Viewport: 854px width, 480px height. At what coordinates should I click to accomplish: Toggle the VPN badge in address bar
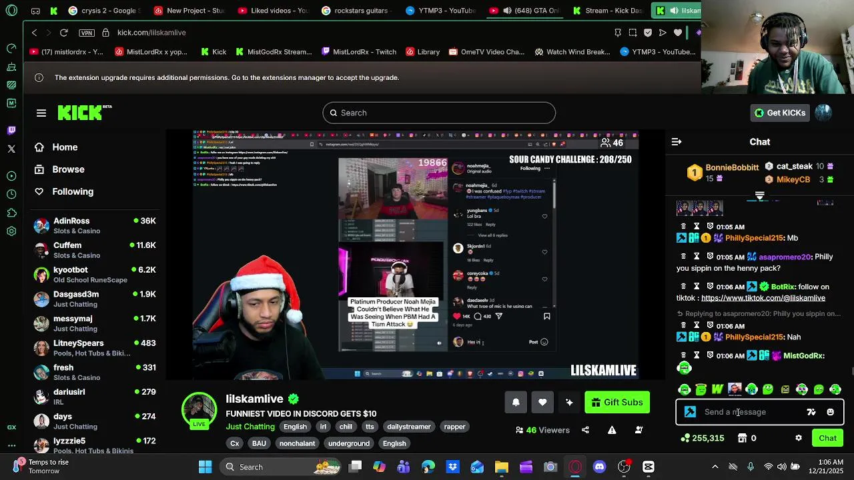[86, 33]
